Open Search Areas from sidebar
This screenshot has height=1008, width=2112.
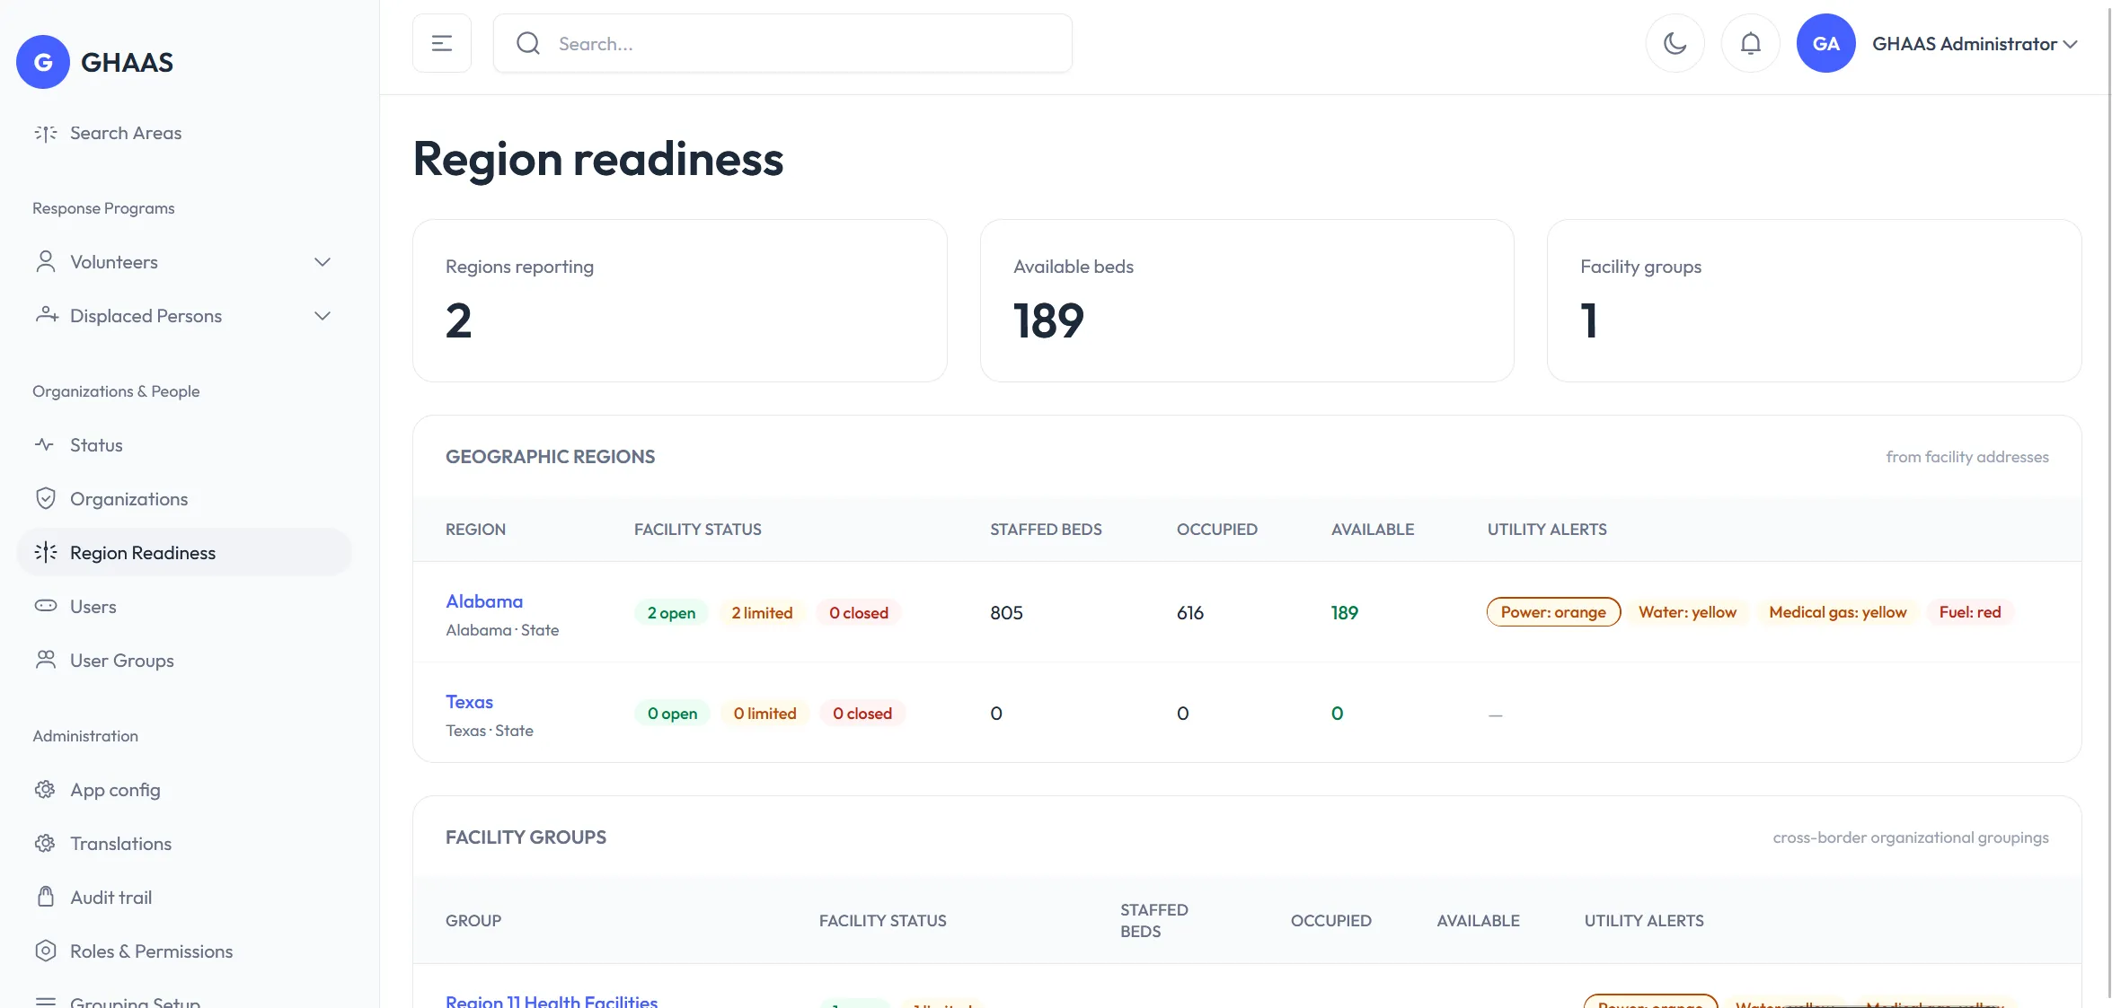[x=184, y=133]
